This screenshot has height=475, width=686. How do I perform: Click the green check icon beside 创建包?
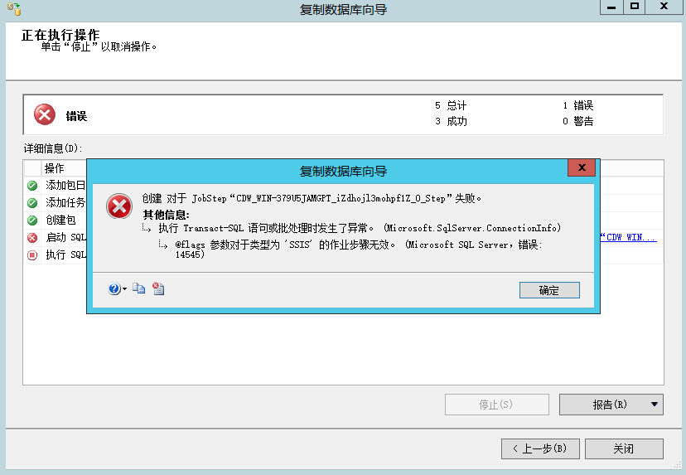[32, 221]
